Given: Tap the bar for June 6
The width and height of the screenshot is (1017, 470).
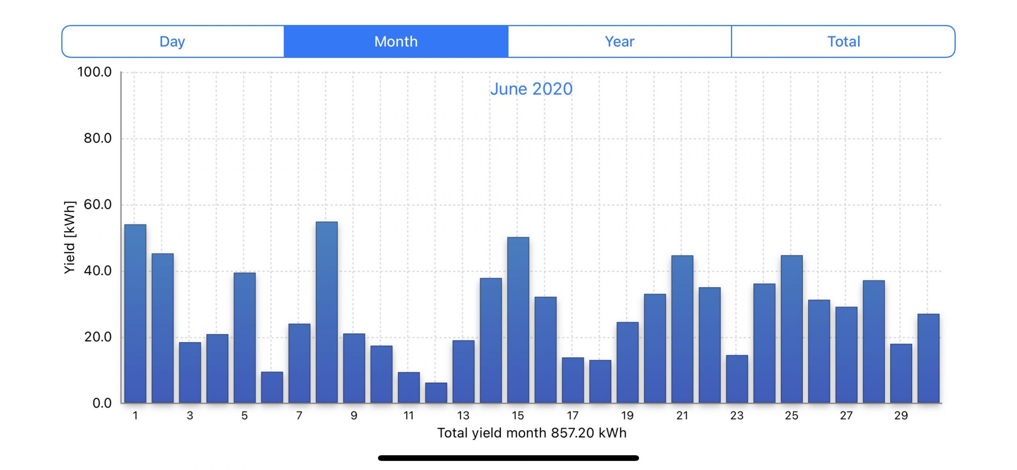Looking at the screenshot, I should [272, 387].
